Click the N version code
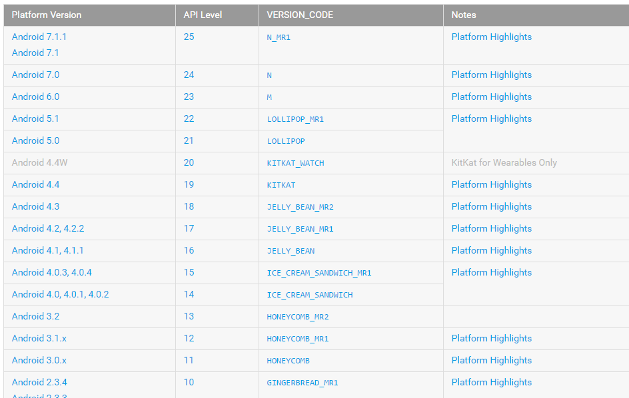 coord(269,76)
